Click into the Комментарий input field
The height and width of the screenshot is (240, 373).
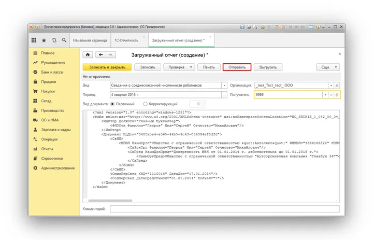[x=223, y=208]
